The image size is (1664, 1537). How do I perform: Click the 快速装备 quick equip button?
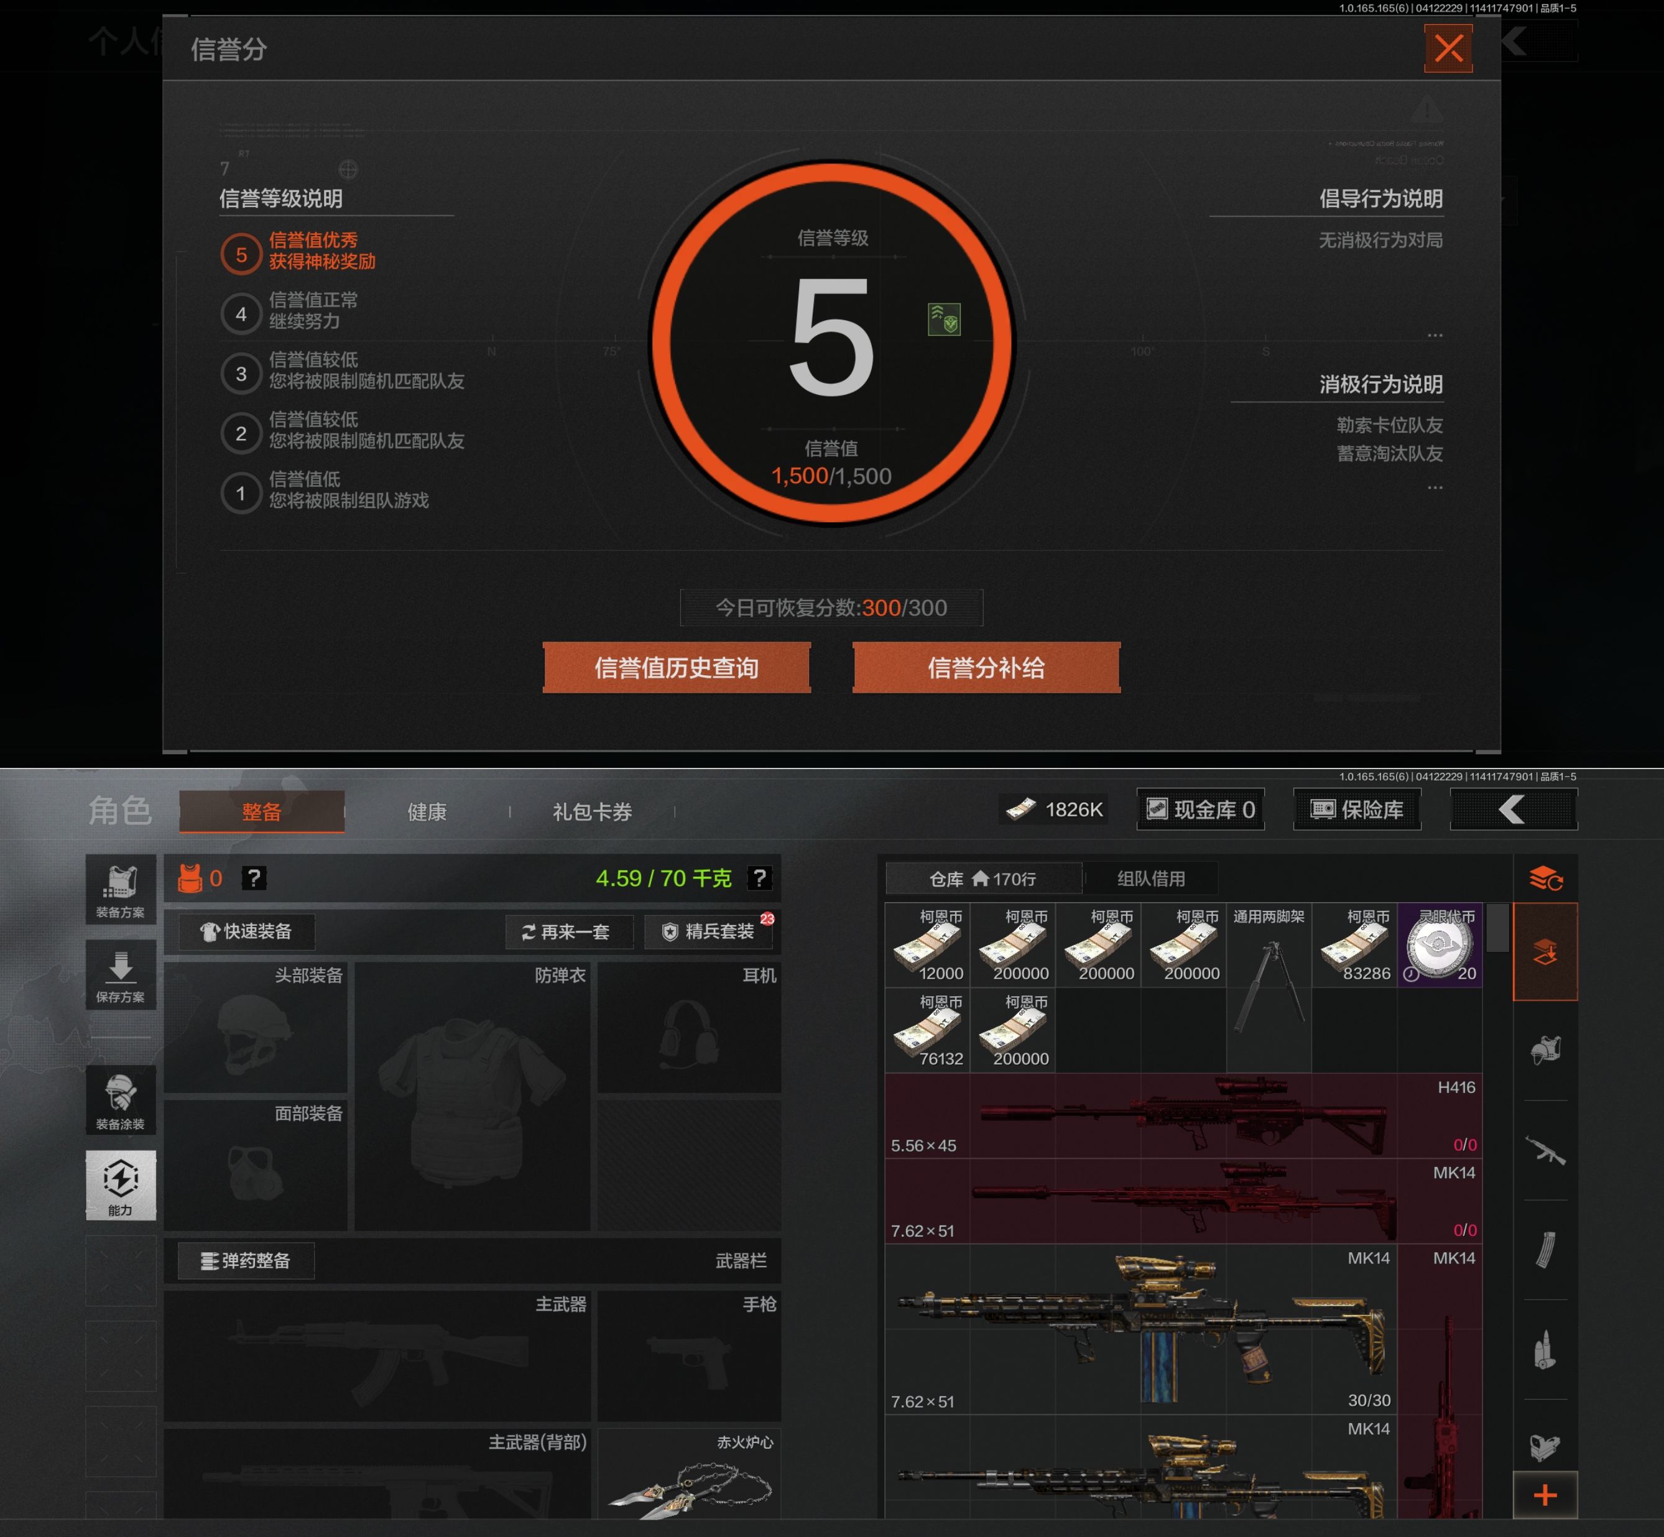[x=247, y=931]
